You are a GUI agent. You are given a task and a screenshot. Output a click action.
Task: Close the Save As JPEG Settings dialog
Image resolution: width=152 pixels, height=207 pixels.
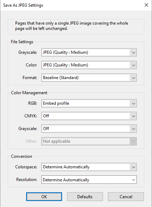(x=146, y=5)
